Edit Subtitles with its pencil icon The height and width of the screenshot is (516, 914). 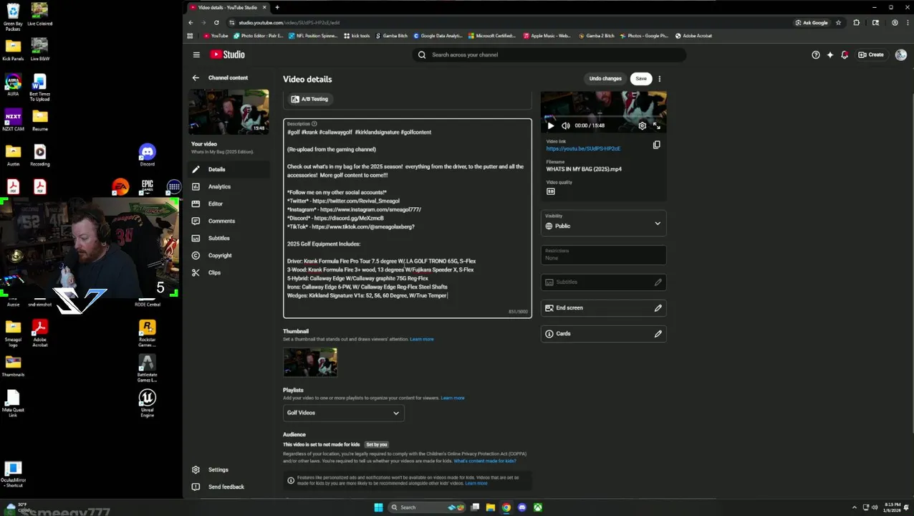[x=658, y=282]
